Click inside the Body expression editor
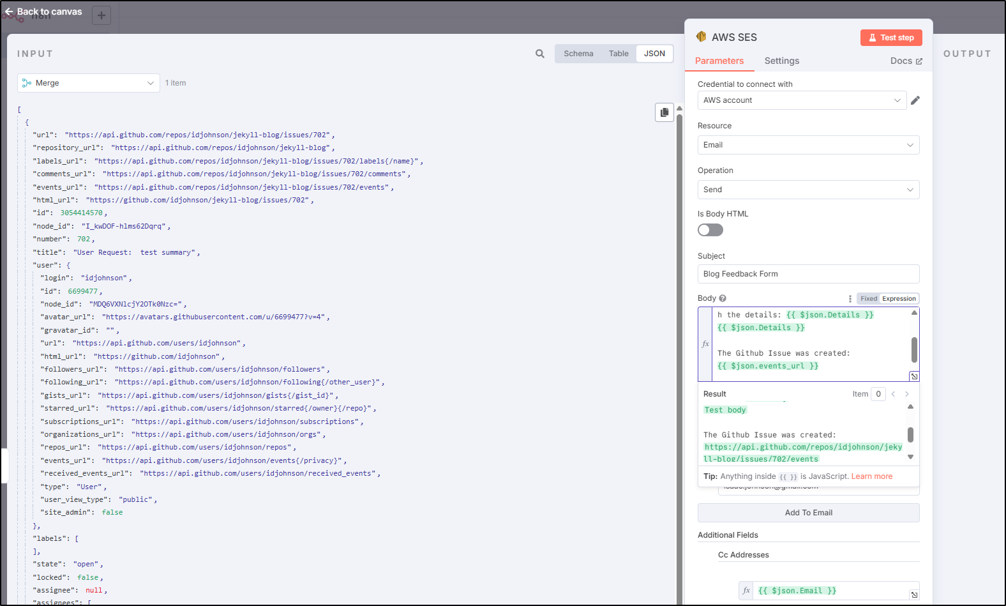The height and width of the screenshot is (606, 1006). [811, 344]
